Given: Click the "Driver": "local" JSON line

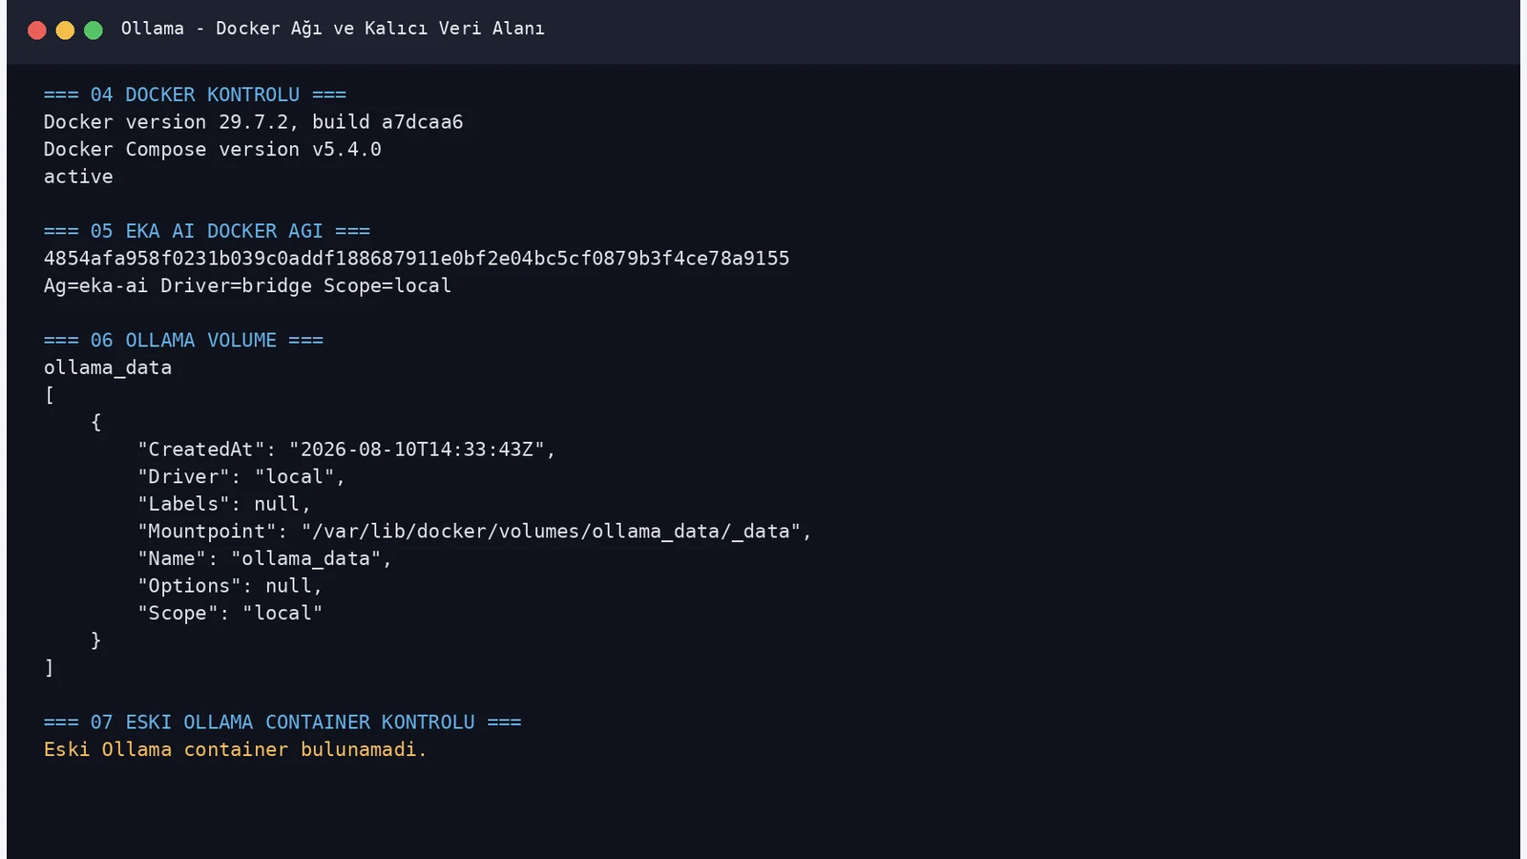Looking at the screenshot, I should [241, 477].
